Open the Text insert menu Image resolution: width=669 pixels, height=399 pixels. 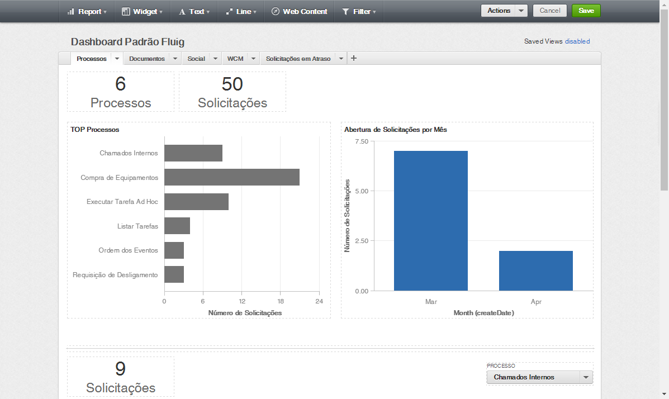[x=194, y=11]
